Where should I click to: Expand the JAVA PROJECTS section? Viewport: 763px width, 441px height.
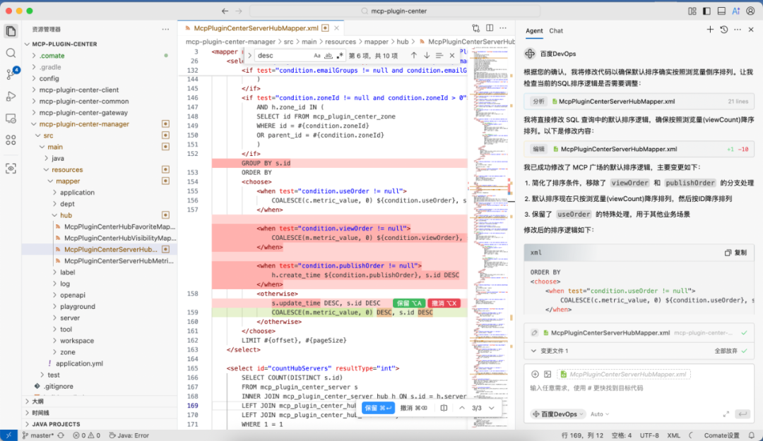(56, 424)
